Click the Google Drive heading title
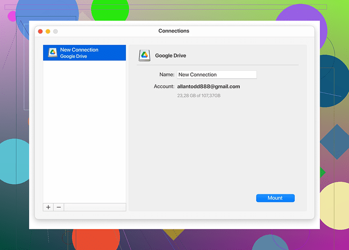This screenshot has height=250, width=349. click(x=170, y=56)
